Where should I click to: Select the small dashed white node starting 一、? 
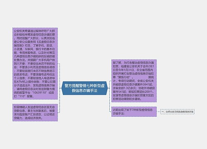177,112
